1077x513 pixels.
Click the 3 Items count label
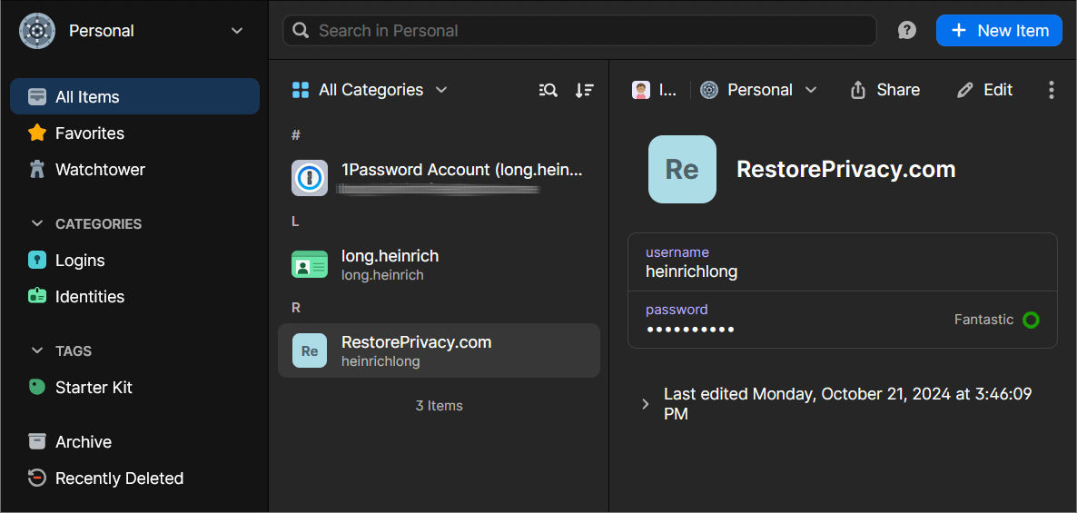(x=439, y=406)
